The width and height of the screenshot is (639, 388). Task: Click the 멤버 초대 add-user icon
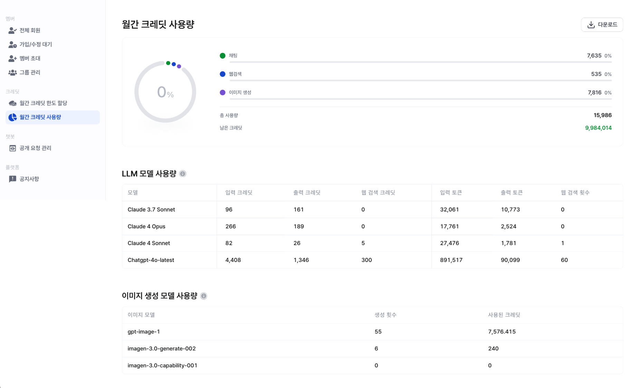coord(12,59)
